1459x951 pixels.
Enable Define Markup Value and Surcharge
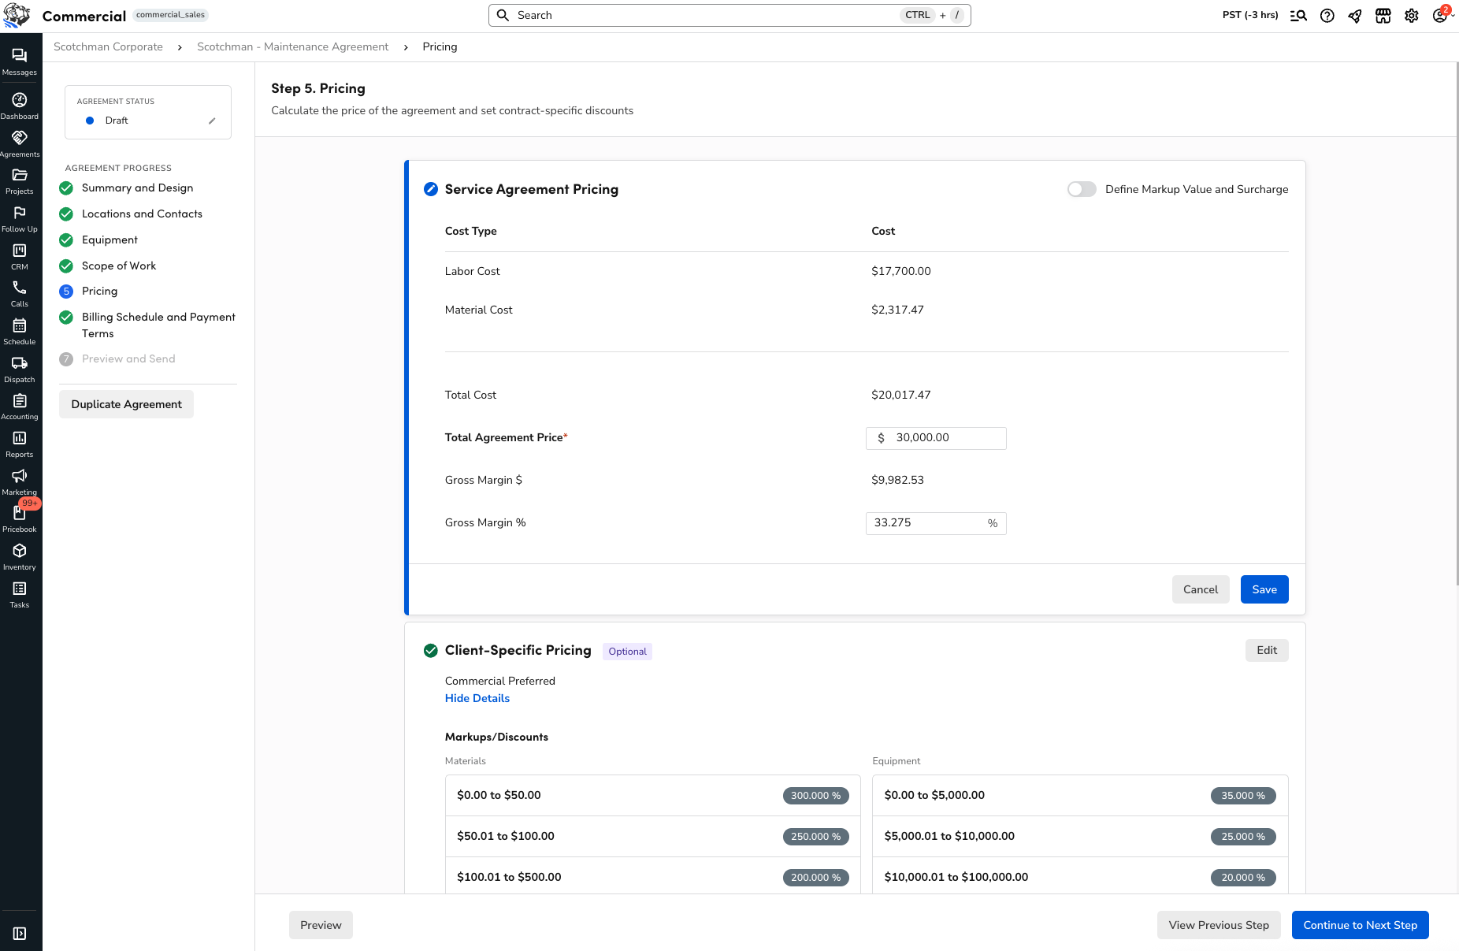(x=1082, y=189)
